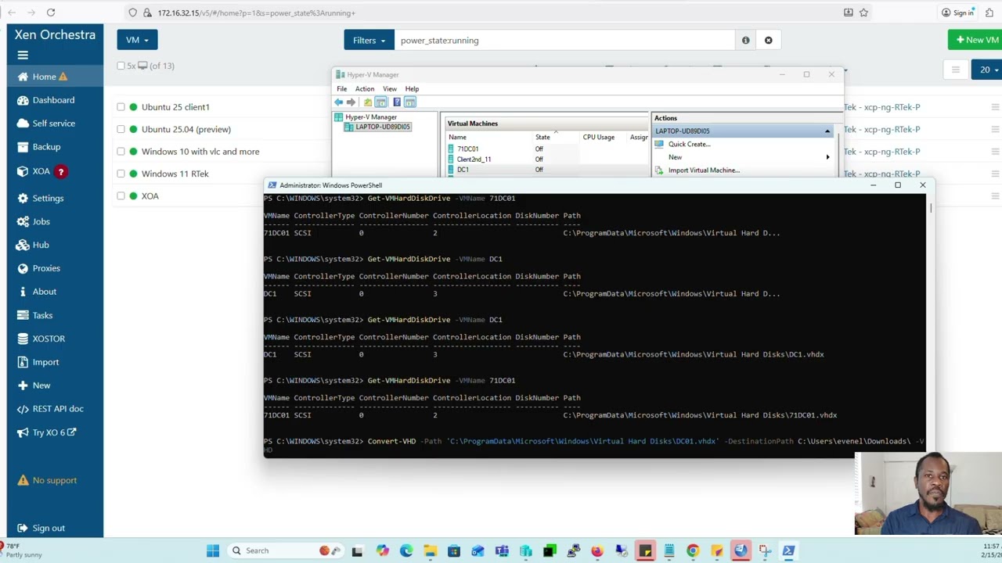Open Action menu in Hyper-V Manager
1002x563 pixels.
pos(365,89)
